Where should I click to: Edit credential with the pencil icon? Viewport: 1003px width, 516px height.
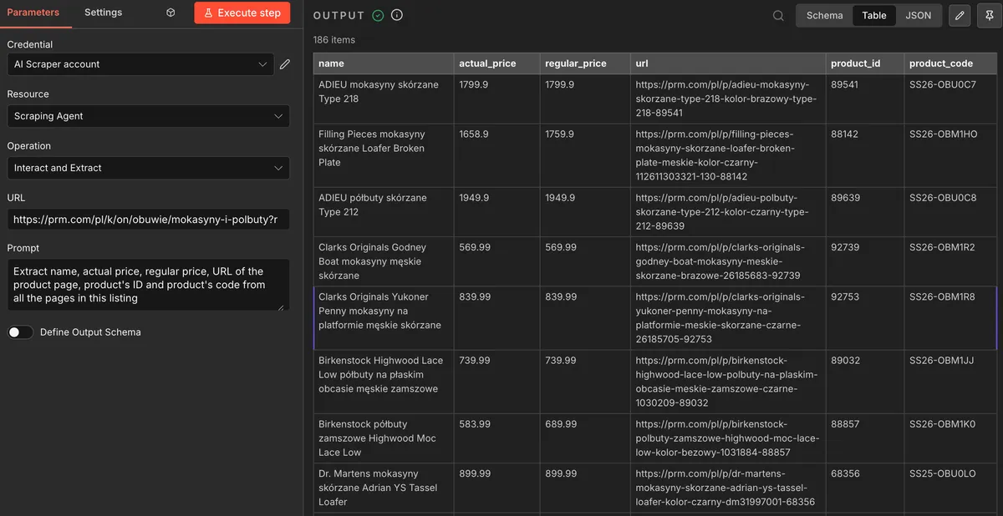(285, 64)
